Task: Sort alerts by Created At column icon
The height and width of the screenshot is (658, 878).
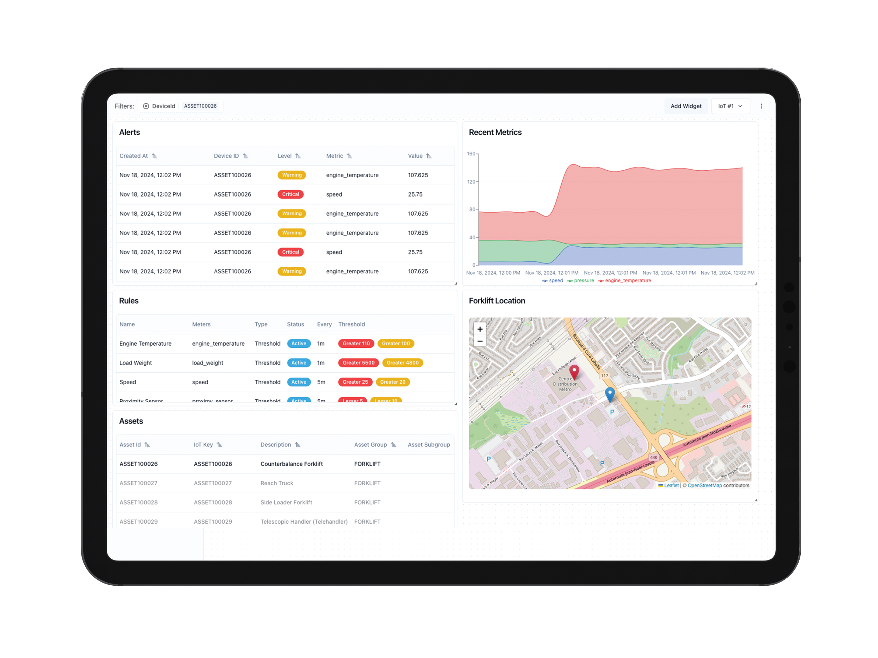Action: pos(155,156)
